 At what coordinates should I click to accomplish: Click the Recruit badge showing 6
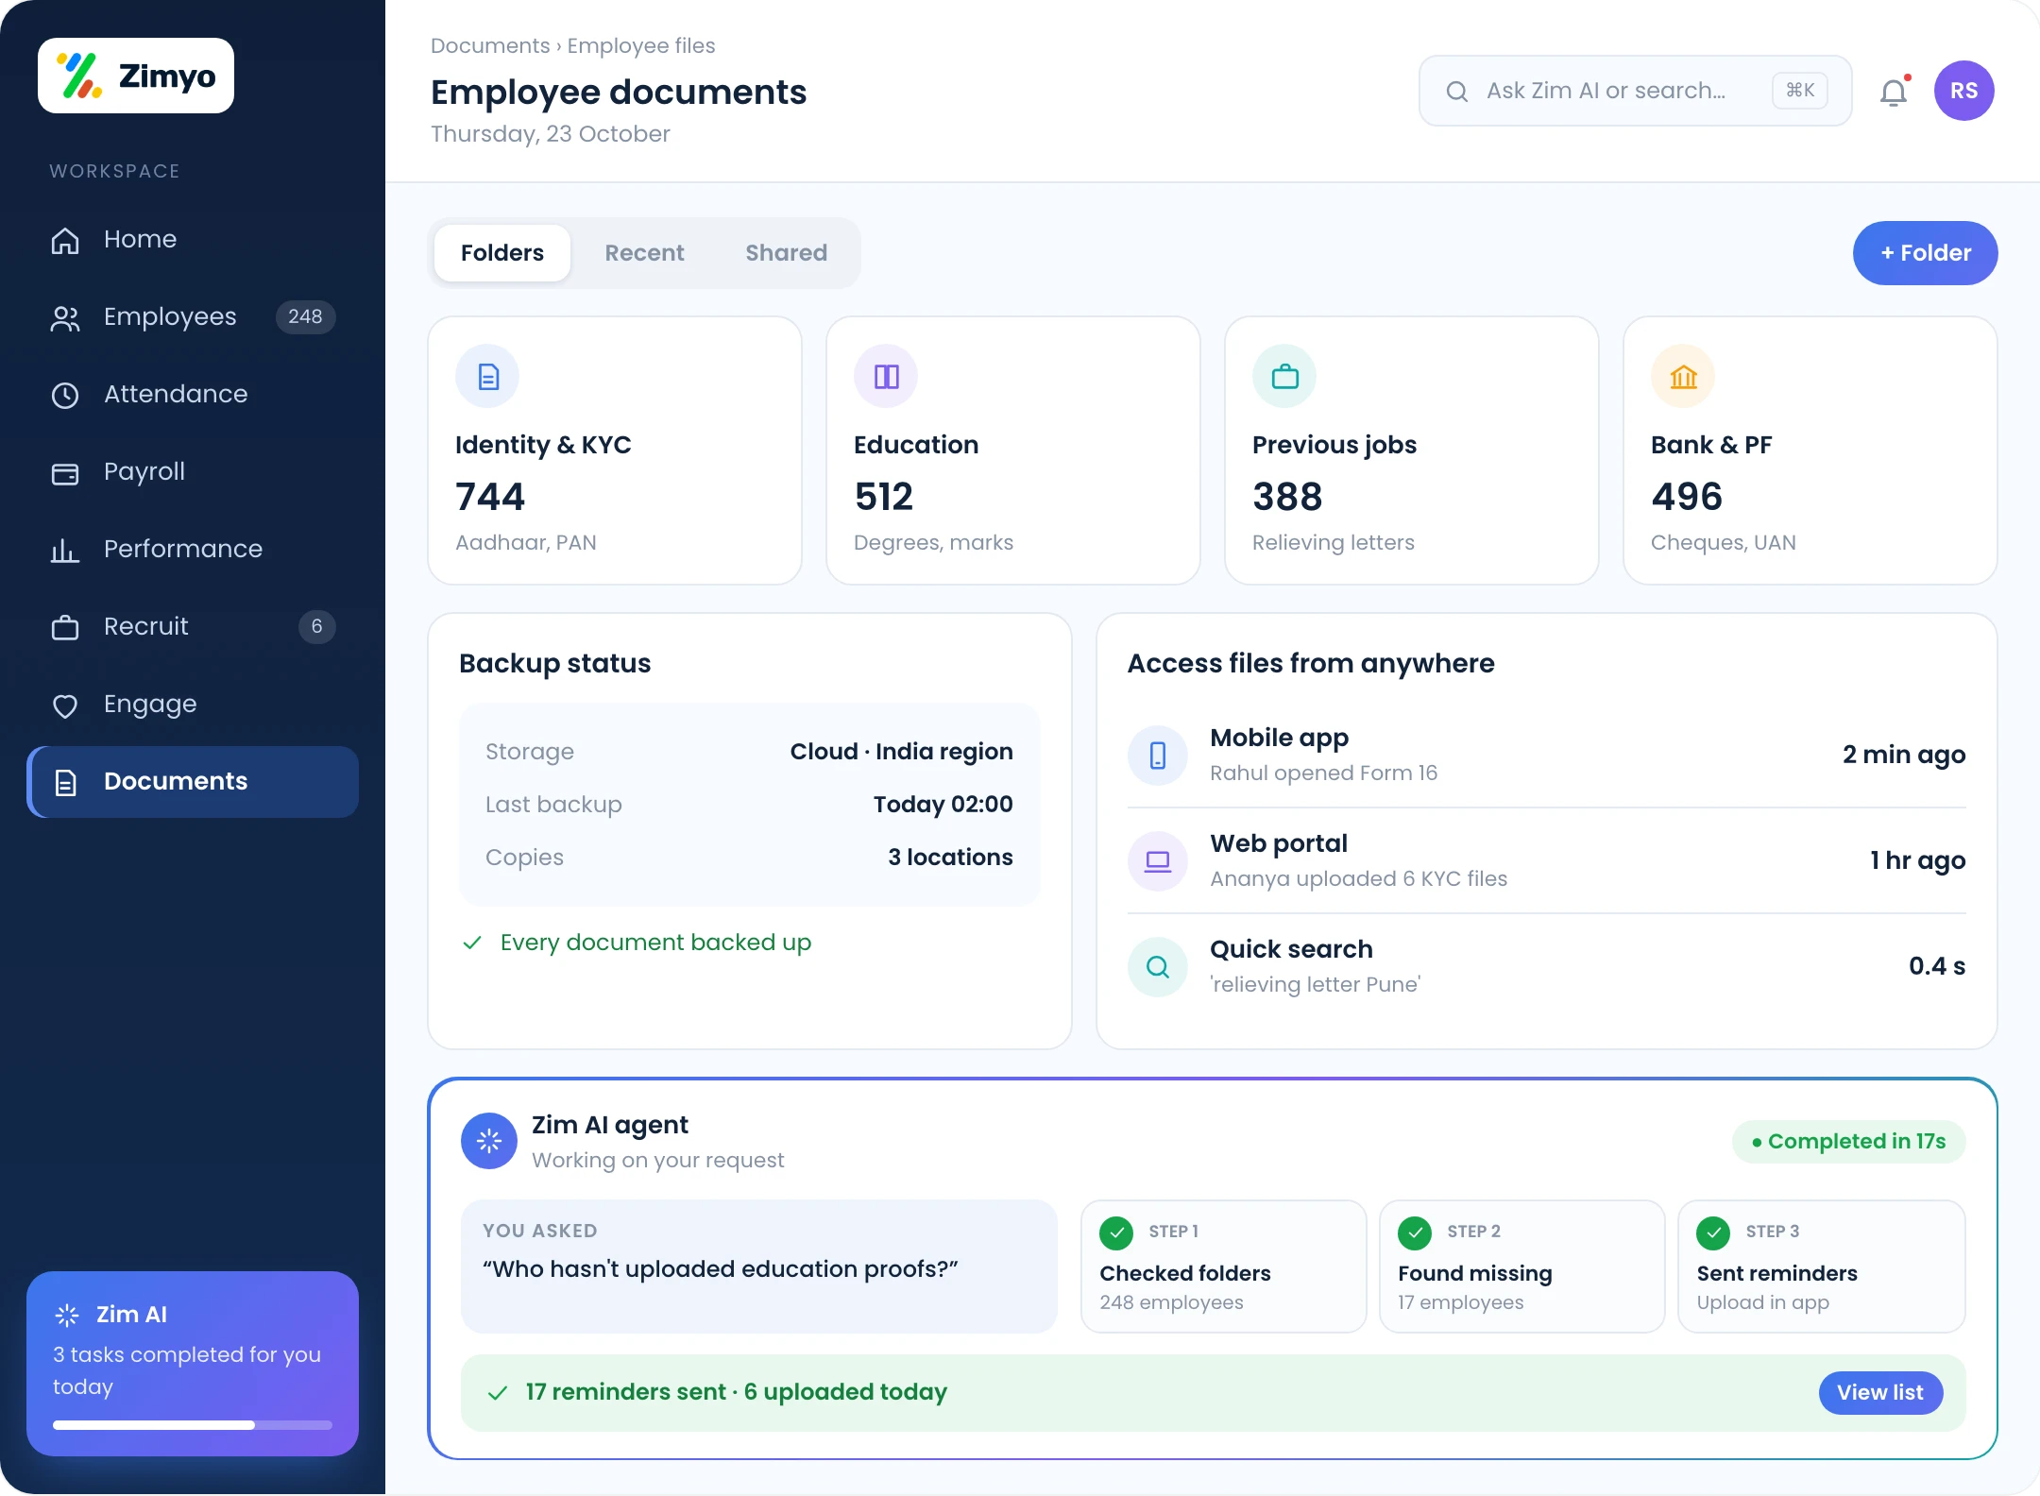pos(316,626)
